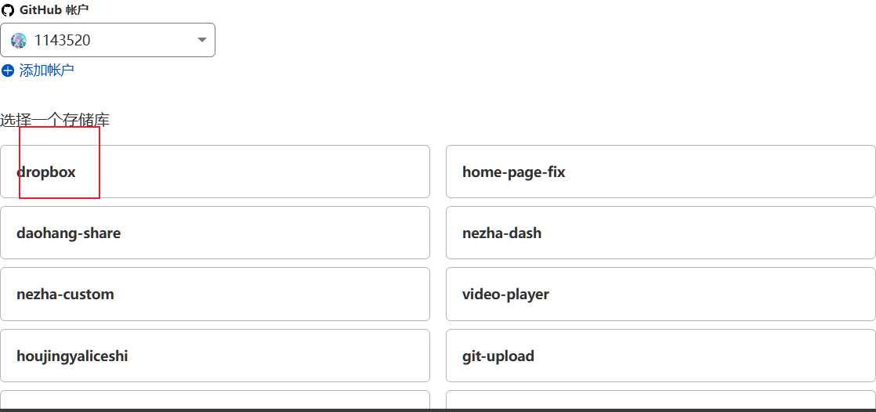Image resolution: width=876 pixels, height=412 pixels.
Task: Open the nezha-custom repository
Action: (x=65, y=295)
